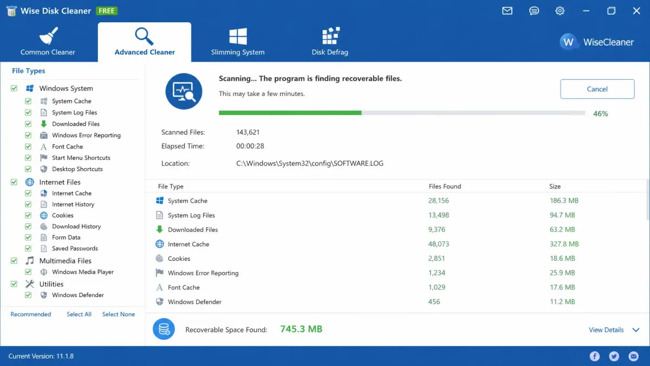Open the settings gear icon
Screen dimensions: 650x366
click(560, 11)
